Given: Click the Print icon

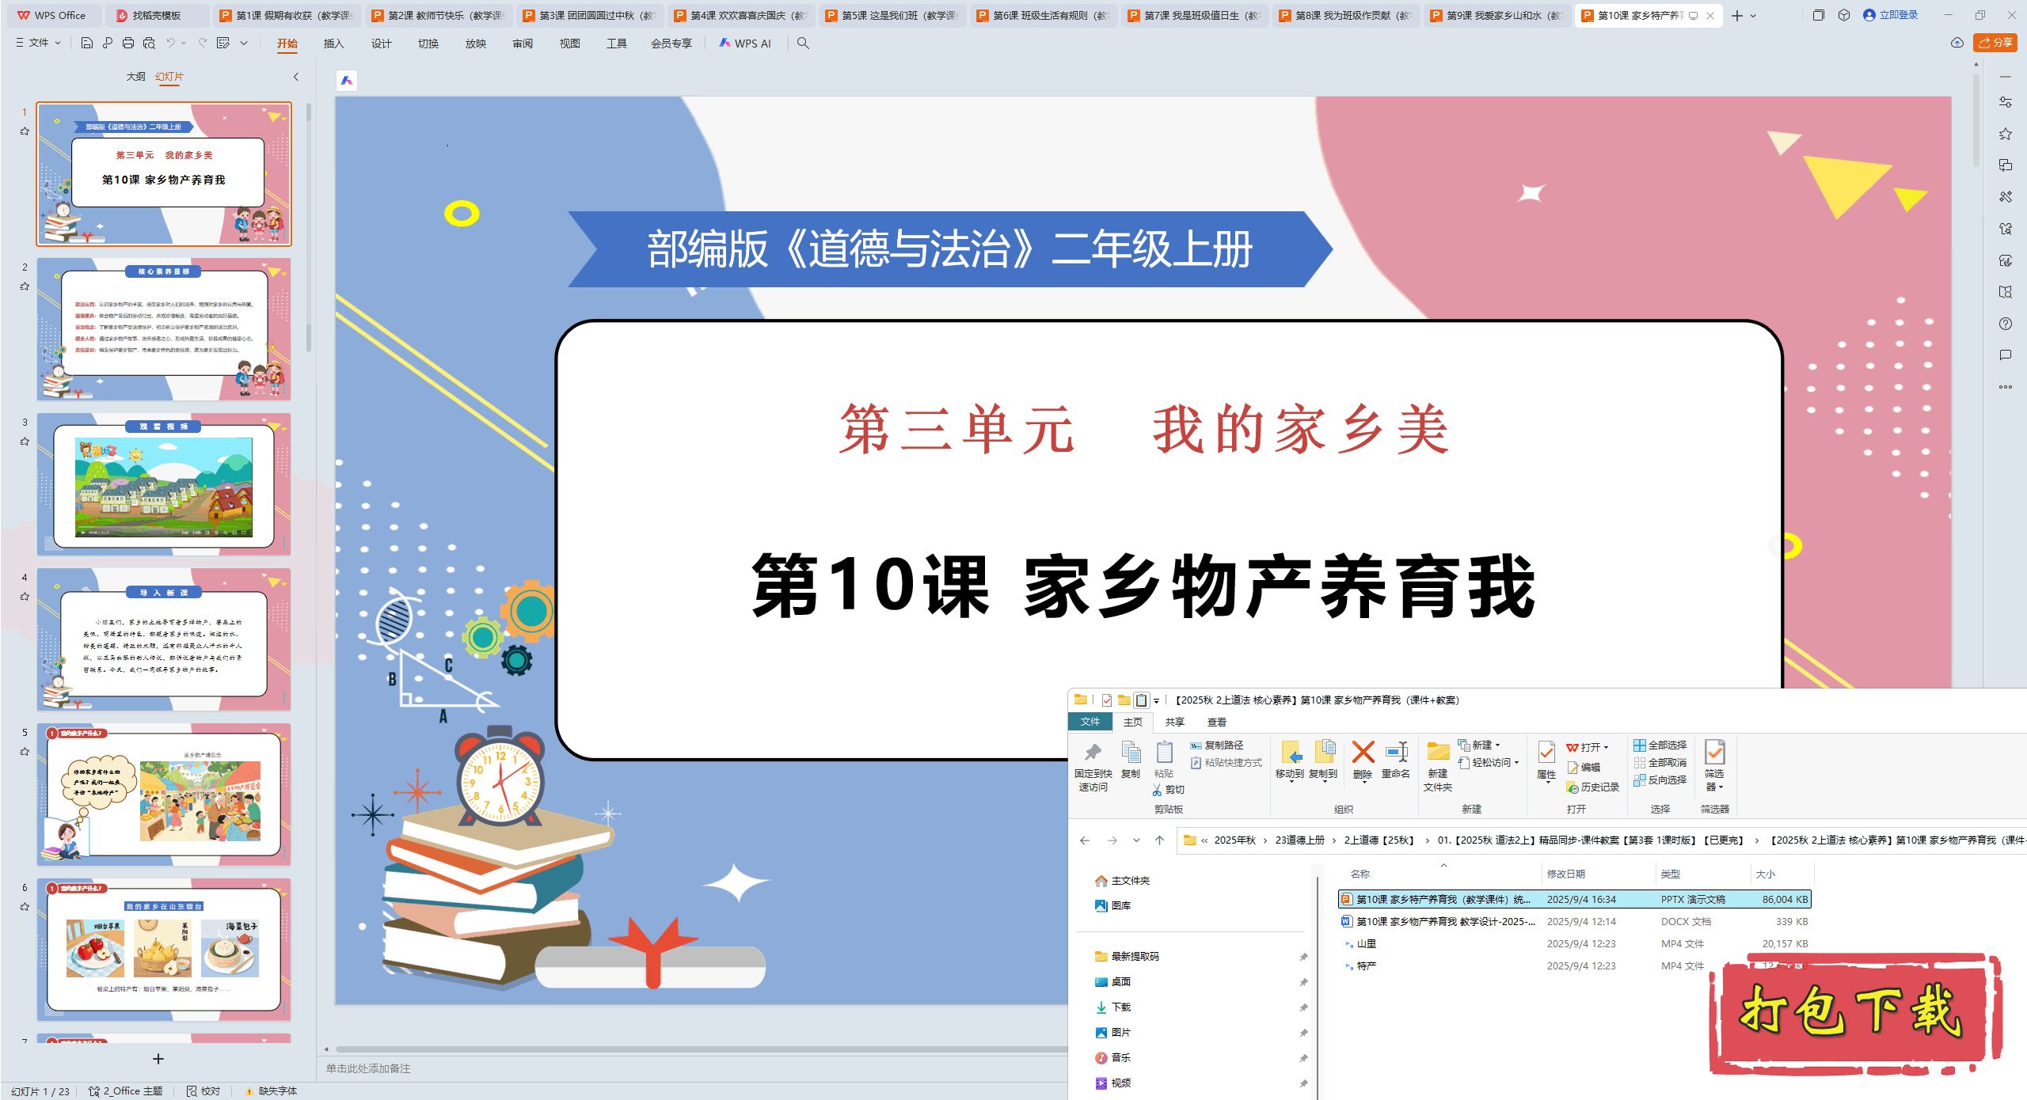Looking at the screenshot, I should [128, 44].
